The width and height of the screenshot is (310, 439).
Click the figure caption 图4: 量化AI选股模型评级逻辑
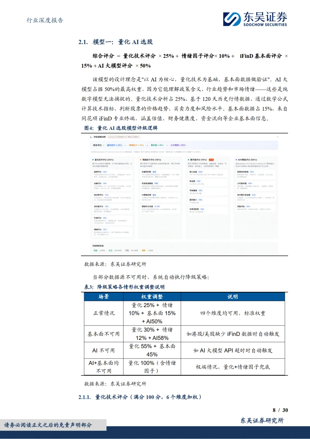[x=121, y=128]
